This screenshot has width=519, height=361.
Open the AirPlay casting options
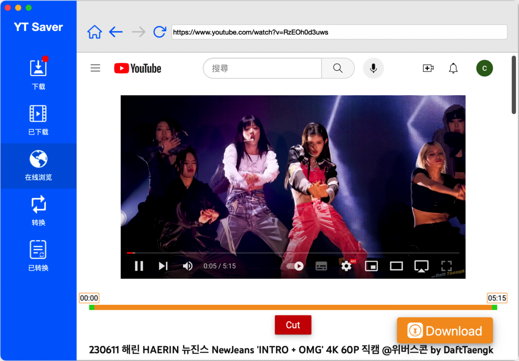[x=421, y=266]
